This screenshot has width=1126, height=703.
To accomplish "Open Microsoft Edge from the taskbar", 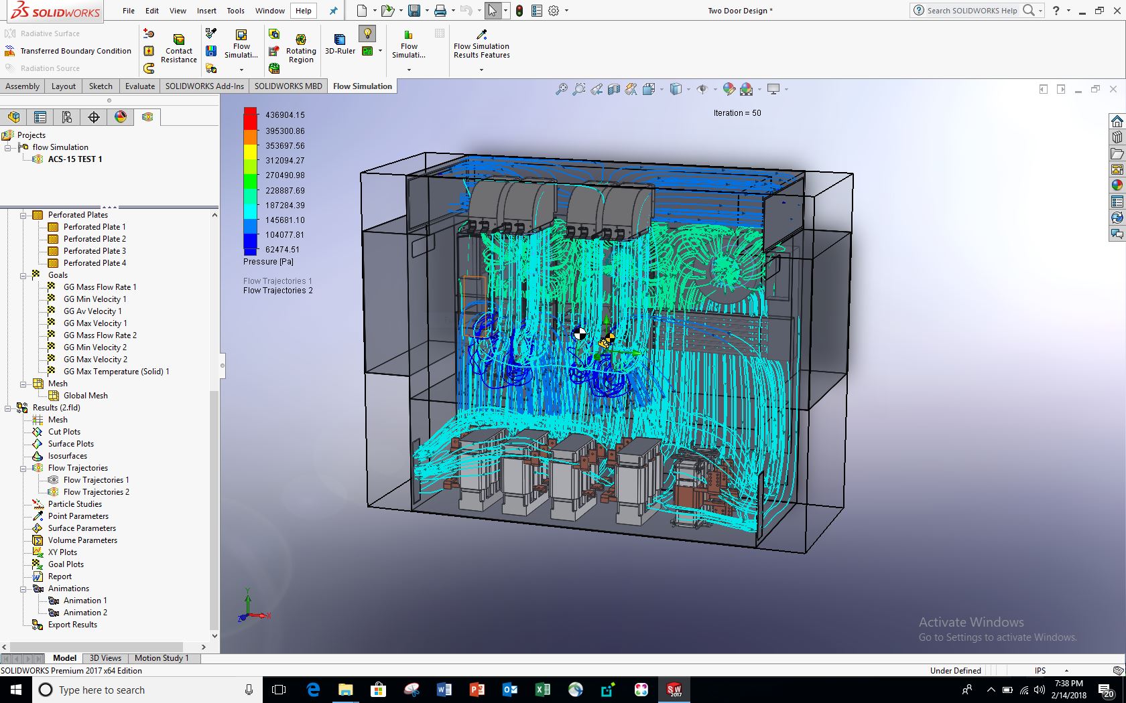I will [x=313, y=690].
